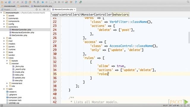Collapse the views folder
The width and height of the screenshot is (190, 107).
tap(4, 58)
